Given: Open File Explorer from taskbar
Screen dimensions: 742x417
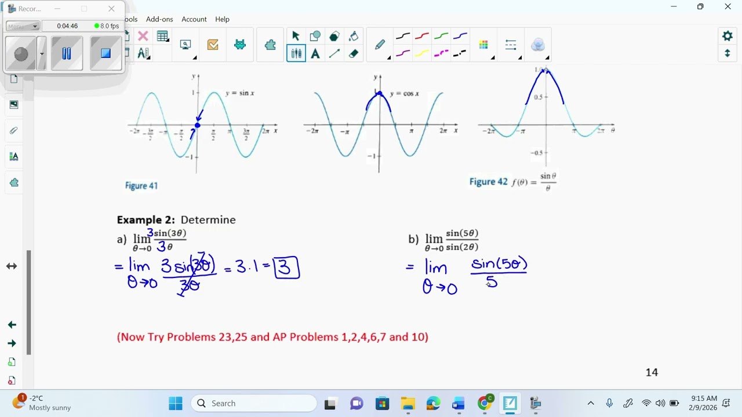Looking at the screenshot, I should pos(408,403).
